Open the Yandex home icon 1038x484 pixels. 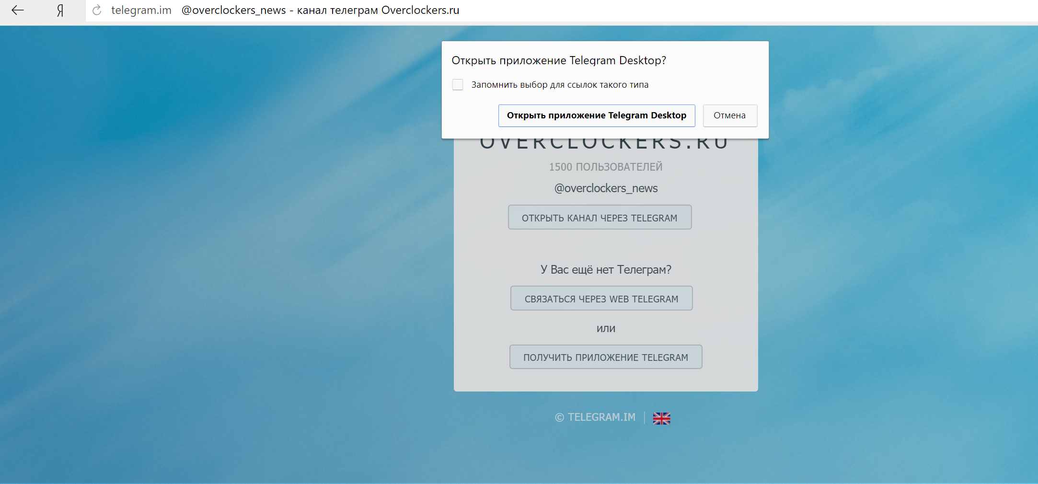[x=60, y=11]
